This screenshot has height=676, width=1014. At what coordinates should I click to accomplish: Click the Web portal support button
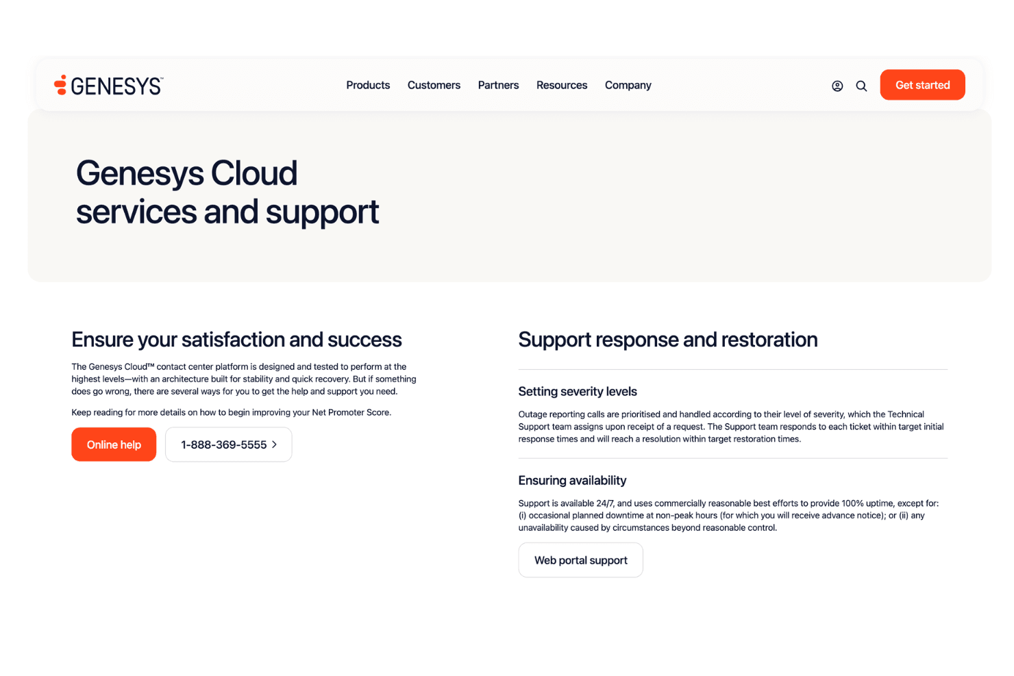click(x=580, y=560)
